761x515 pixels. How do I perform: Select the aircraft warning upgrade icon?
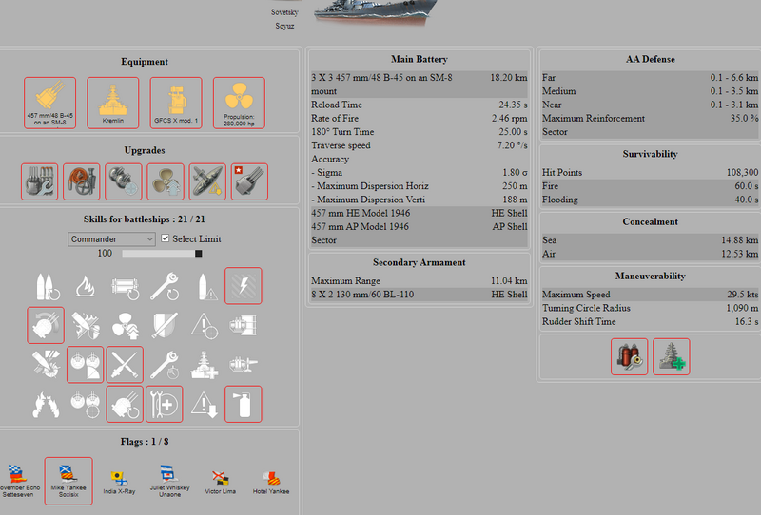point(207,181)
